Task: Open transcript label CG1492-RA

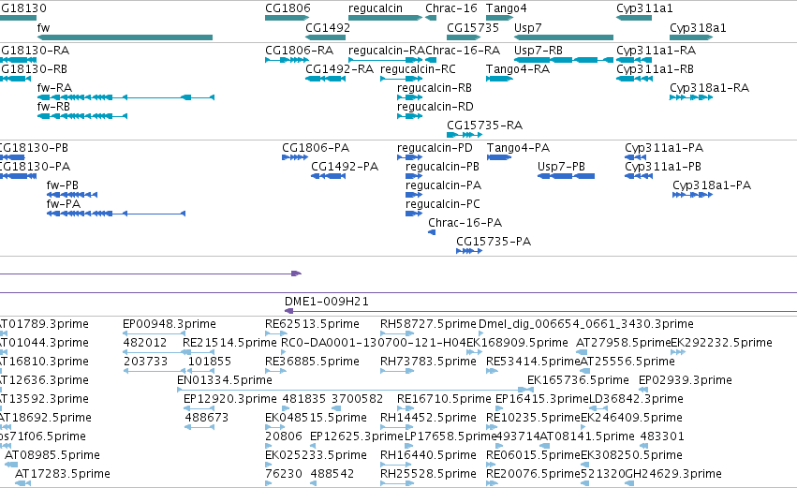Action: click(340, 69)
